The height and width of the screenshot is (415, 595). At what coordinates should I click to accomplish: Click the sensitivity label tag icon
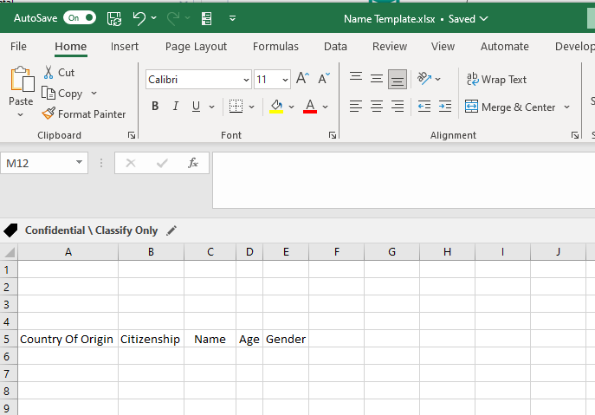coord(10,230)
